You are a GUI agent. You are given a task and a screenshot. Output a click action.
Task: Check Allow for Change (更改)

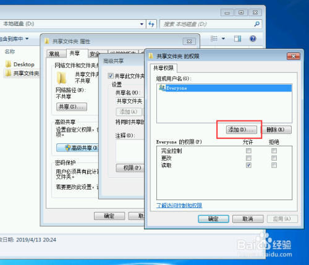[248, 158]
